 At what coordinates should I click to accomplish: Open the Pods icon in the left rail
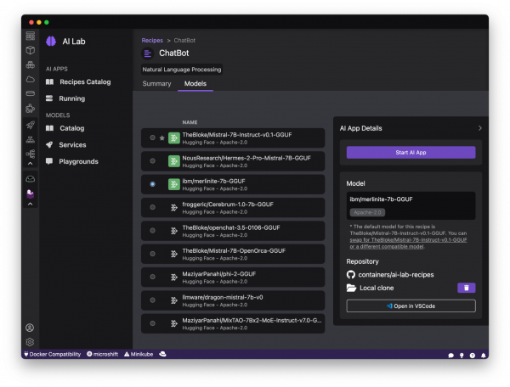[31, 65]
